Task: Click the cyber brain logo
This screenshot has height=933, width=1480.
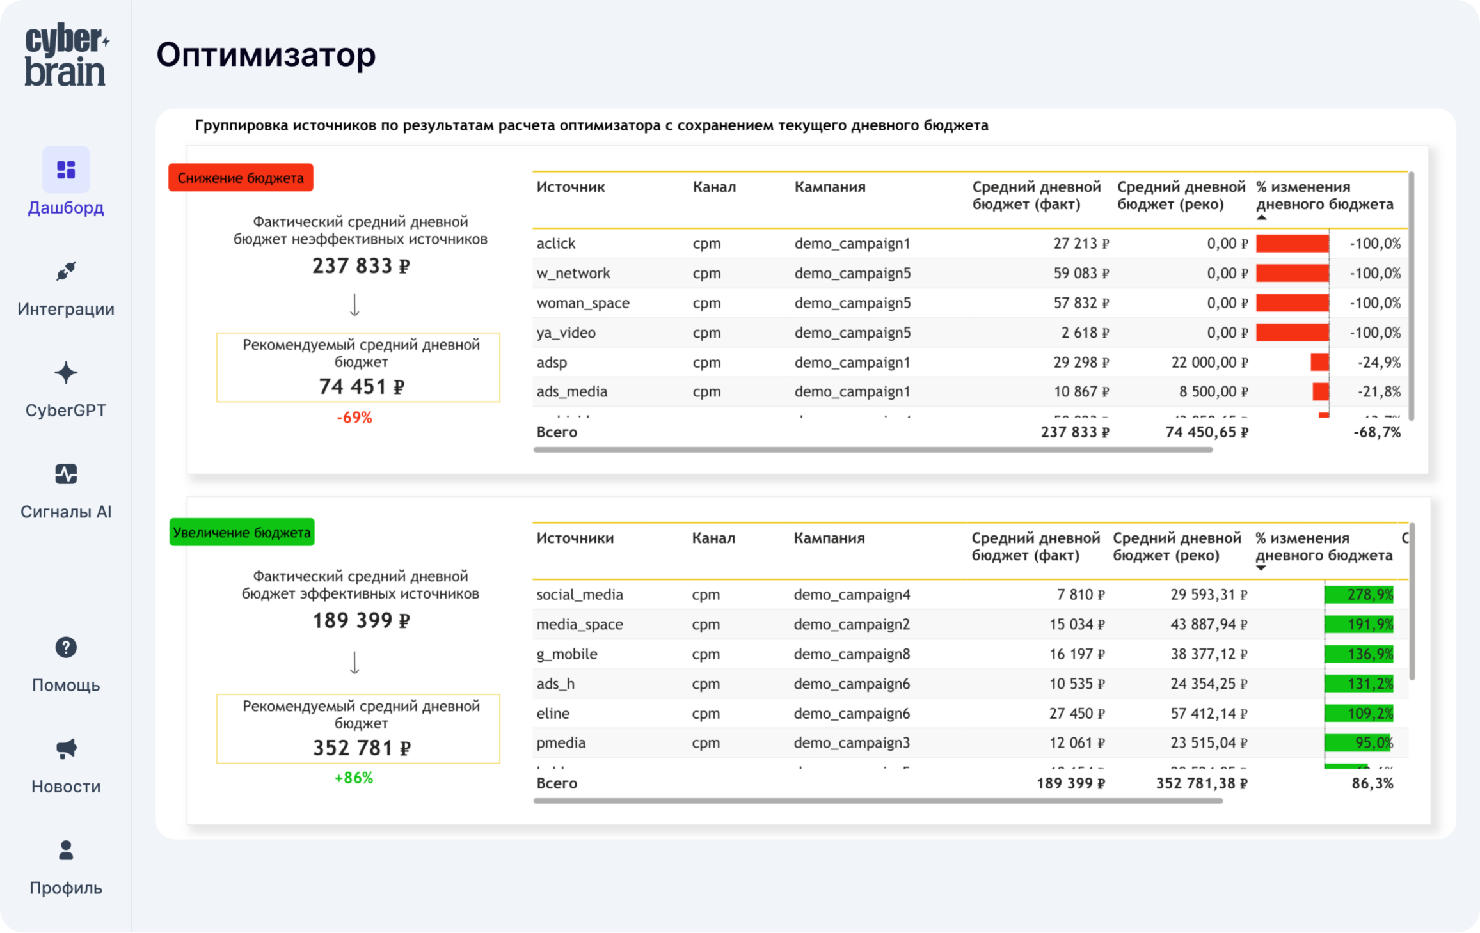Action: (x=66, y=57)
